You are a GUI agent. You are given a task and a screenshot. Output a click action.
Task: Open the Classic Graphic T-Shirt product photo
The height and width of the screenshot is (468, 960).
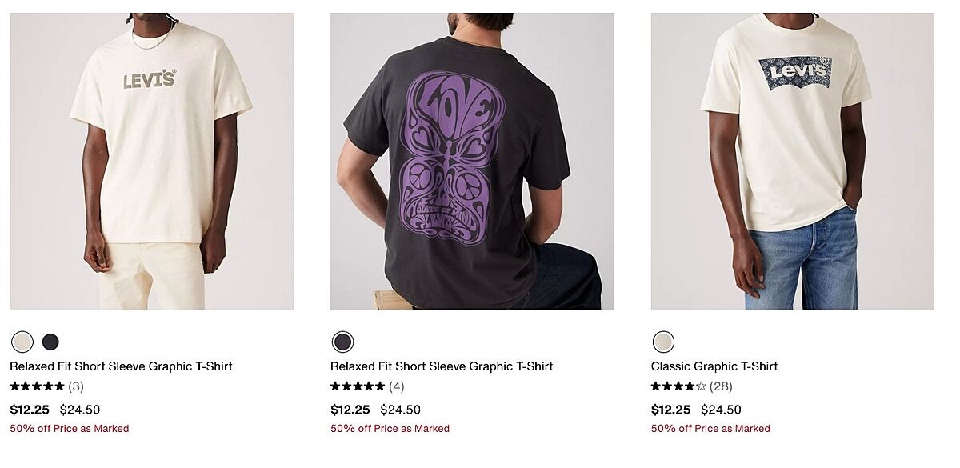(792, 161)
